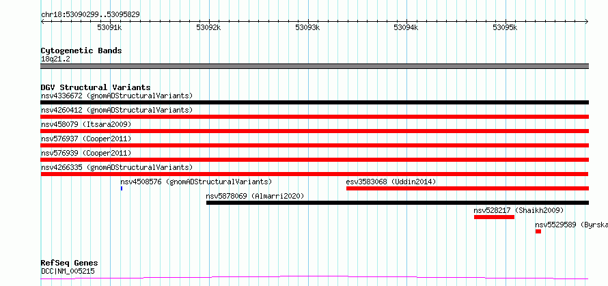
Task: Open the nsv576937 (Cooper2011) label
Action: click(86, 139)
